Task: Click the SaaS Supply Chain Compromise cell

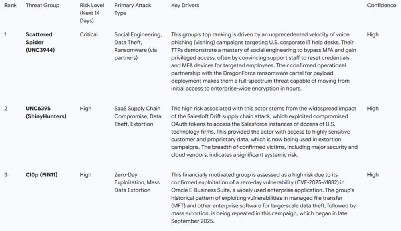Action: coord(137,116)
